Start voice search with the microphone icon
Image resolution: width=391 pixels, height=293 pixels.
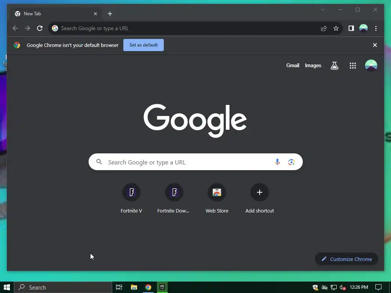[277, 162]
